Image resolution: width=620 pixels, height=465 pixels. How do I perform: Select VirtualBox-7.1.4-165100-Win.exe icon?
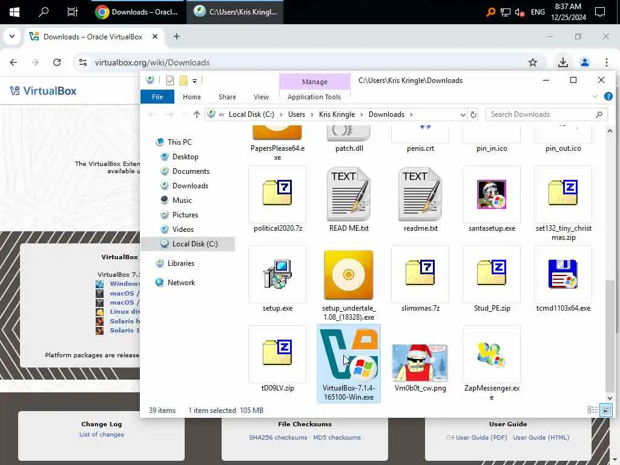(348, 354)
